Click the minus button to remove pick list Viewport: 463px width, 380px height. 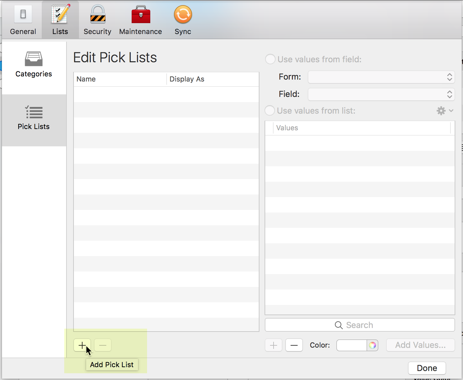(x=103, y=345)
